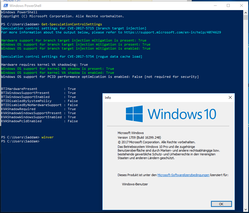
Task: Click the Copyright Microsoft Corporation line in PowerShell
Action: coord(63,16)
